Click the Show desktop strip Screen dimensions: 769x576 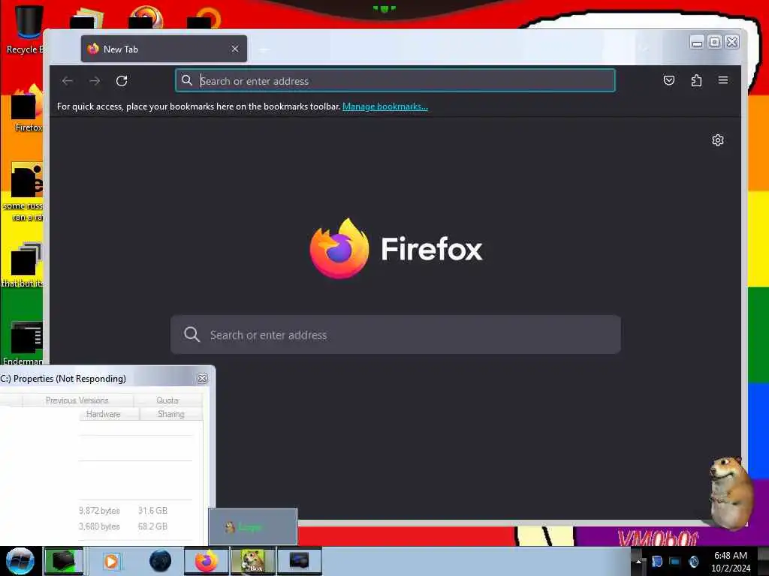(763, 561)
